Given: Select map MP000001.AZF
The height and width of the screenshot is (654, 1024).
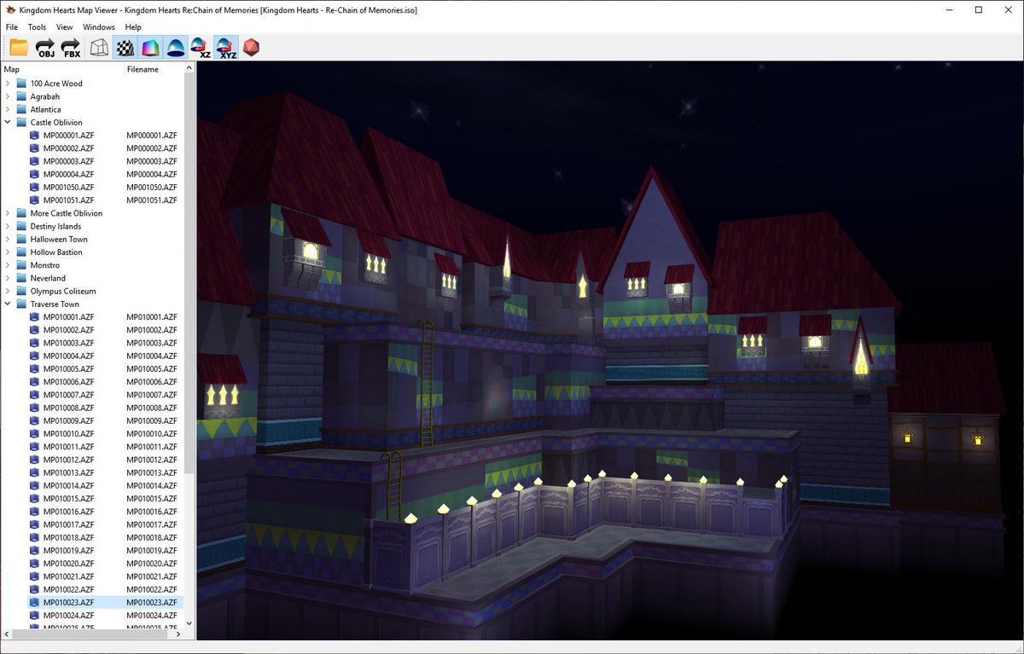Looking at the screenshot, I should point(68,135).
